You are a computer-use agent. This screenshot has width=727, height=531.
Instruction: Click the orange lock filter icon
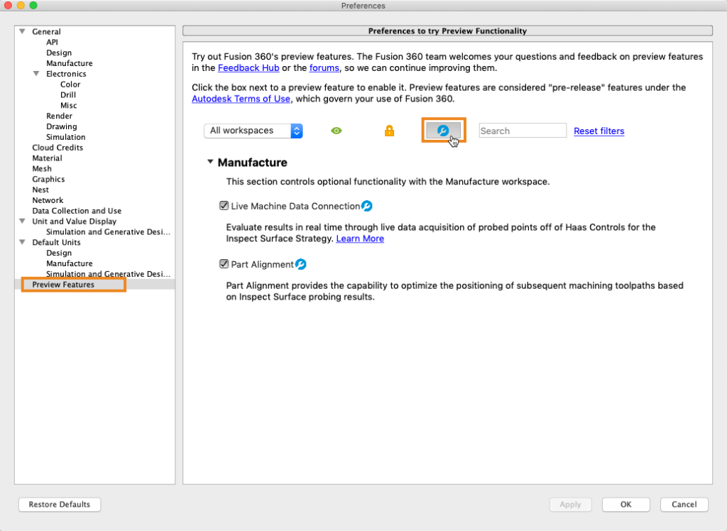(390, 131)
